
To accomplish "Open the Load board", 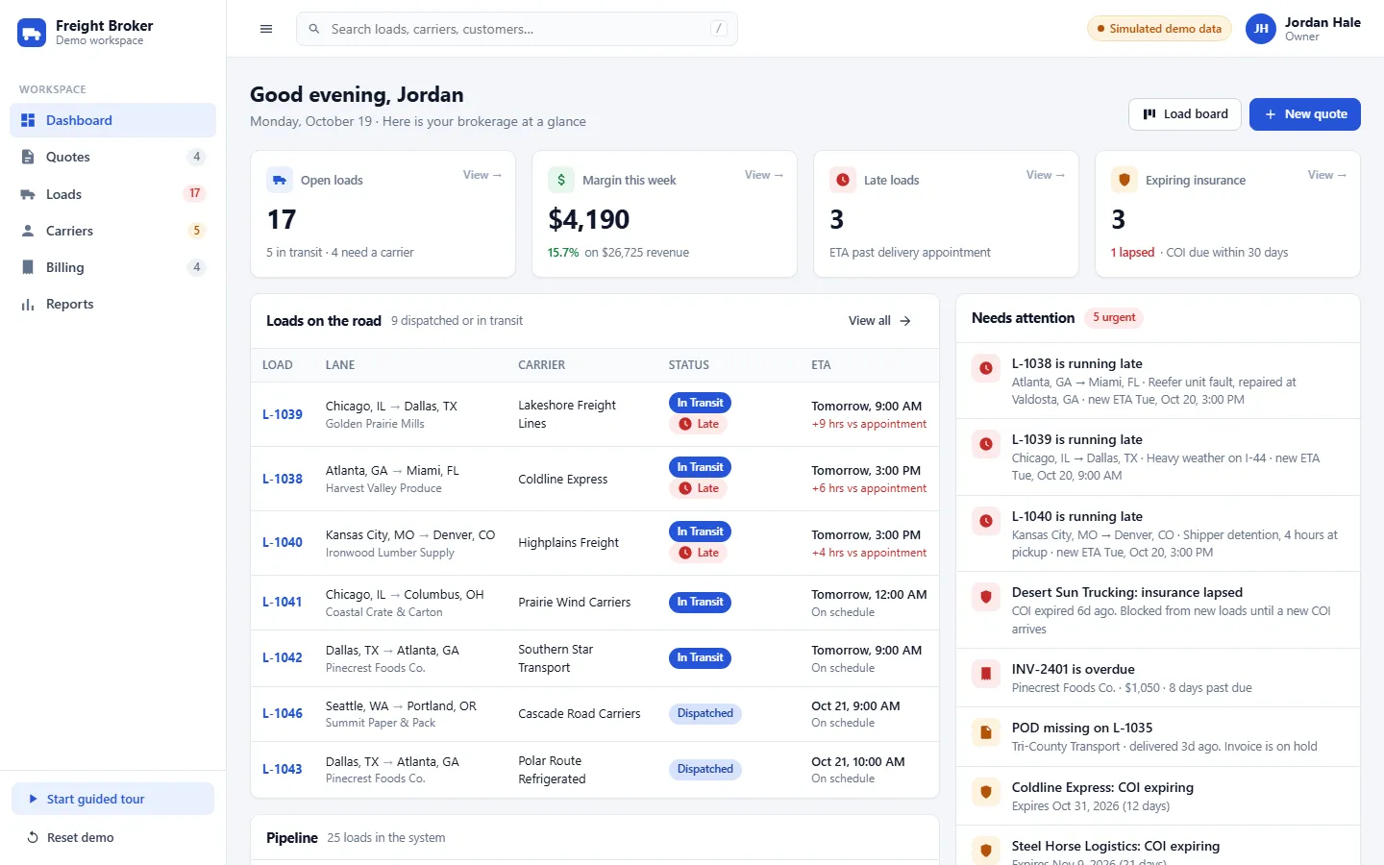I will (x=1185, y=114).
